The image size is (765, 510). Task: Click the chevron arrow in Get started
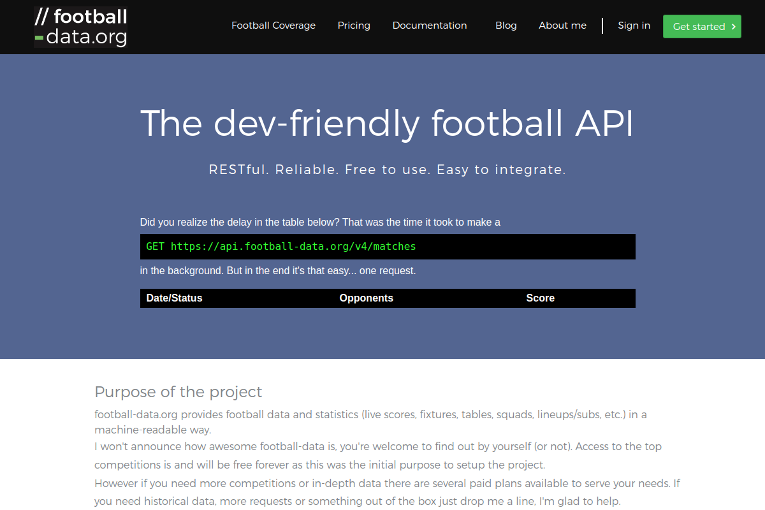pos(734,26)
